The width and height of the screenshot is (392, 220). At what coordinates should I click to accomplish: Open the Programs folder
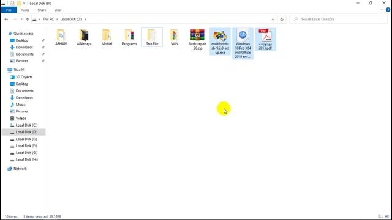(129, 37)
